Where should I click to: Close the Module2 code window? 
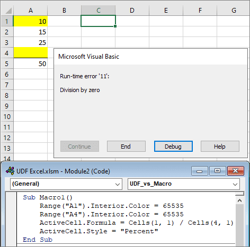[236, 171]
